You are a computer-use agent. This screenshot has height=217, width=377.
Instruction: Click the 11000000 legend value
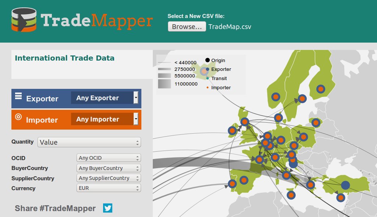coord(186,84)
